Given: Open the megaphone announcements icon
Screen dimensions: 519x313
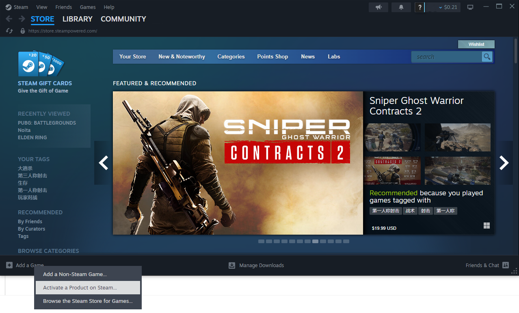Looking at the screenshot, I should click(378, 7).
